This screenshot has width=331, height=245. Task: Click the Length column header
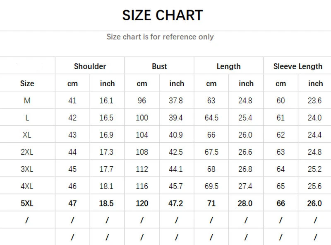(228, 66)
